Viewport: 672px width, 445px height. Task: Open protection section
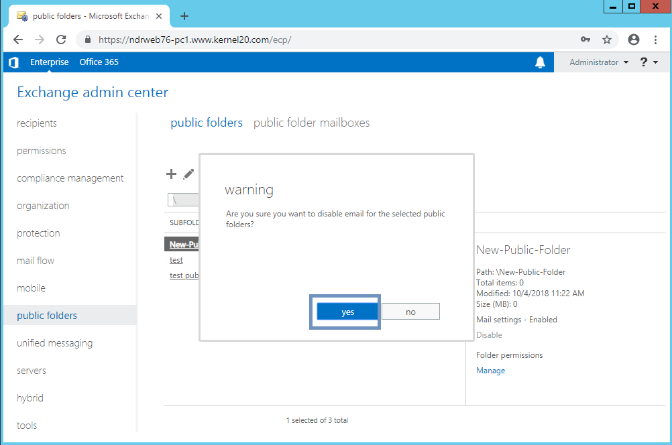39,233
